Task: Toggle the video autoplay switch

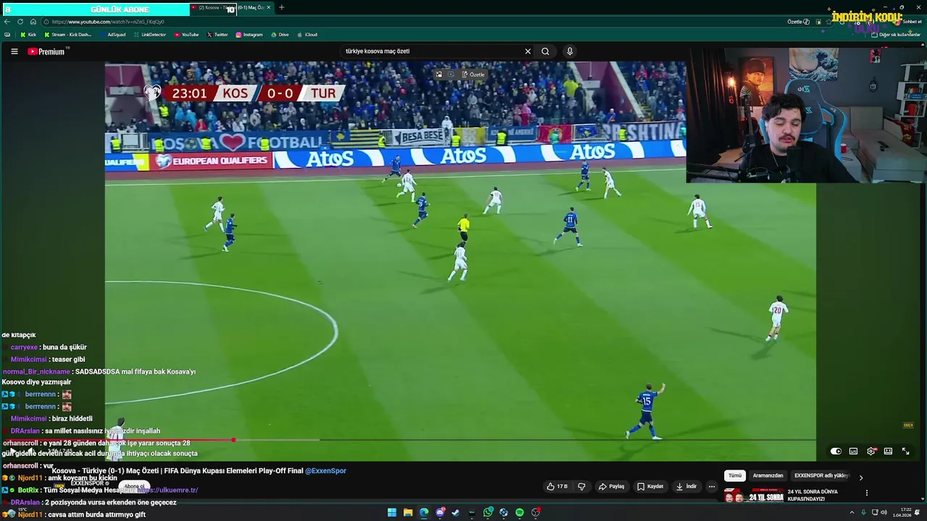Action: coord(836,452)
